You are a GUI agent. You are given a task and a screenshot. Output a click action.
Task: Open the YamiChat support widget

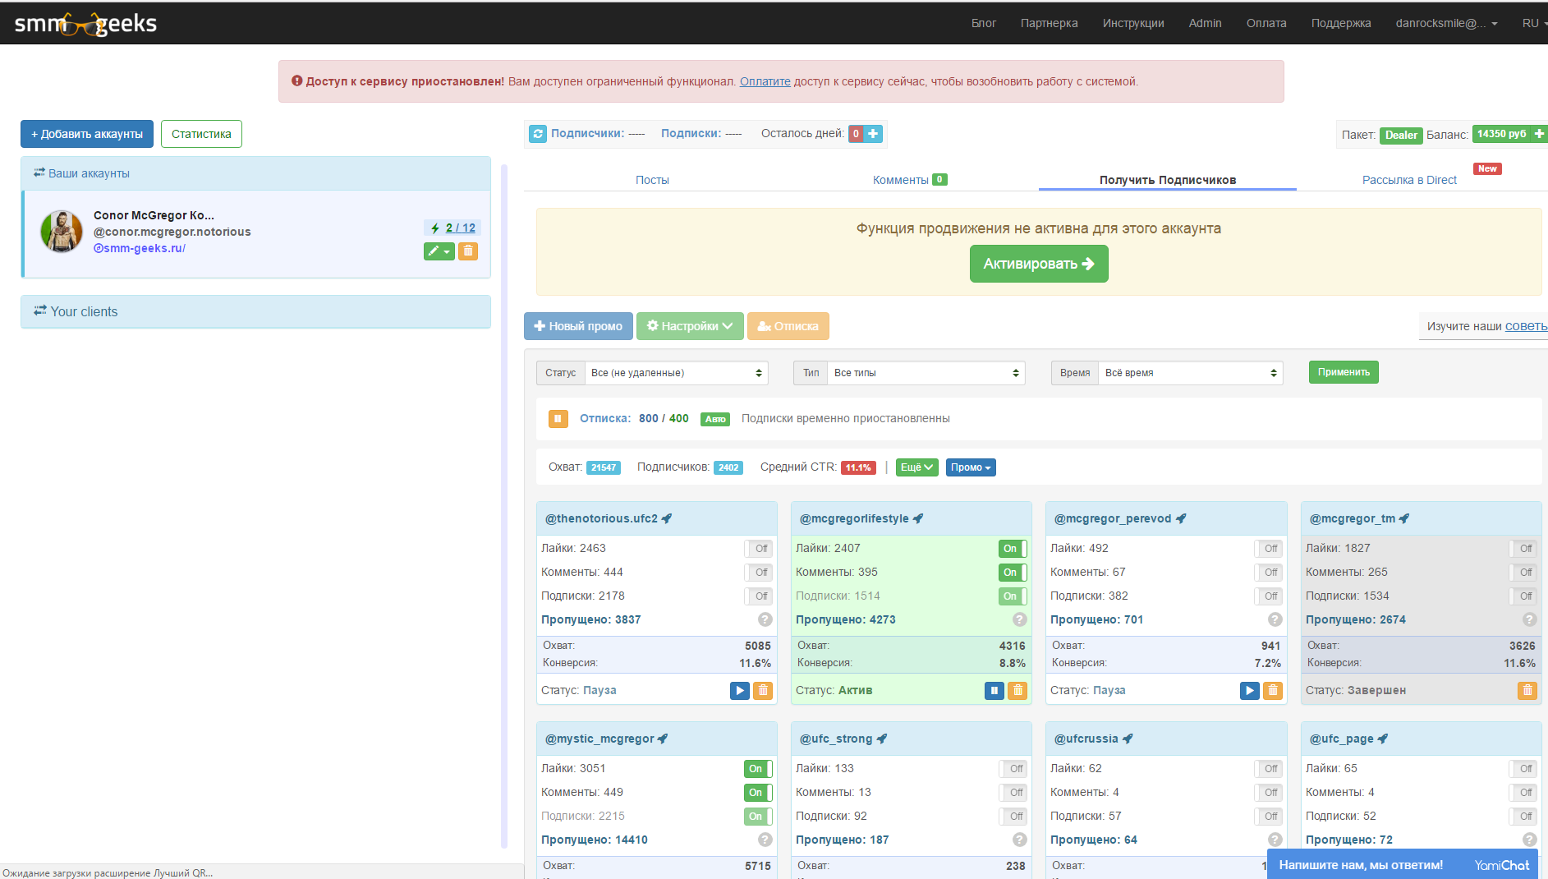point(1402,864)
